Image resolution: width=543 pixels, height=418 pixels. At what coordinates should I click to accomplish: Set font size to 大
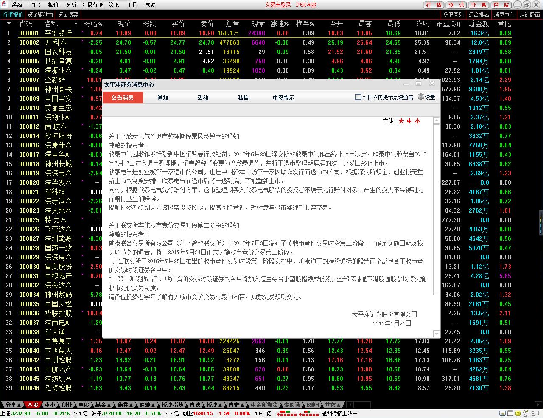coord(401,121)
